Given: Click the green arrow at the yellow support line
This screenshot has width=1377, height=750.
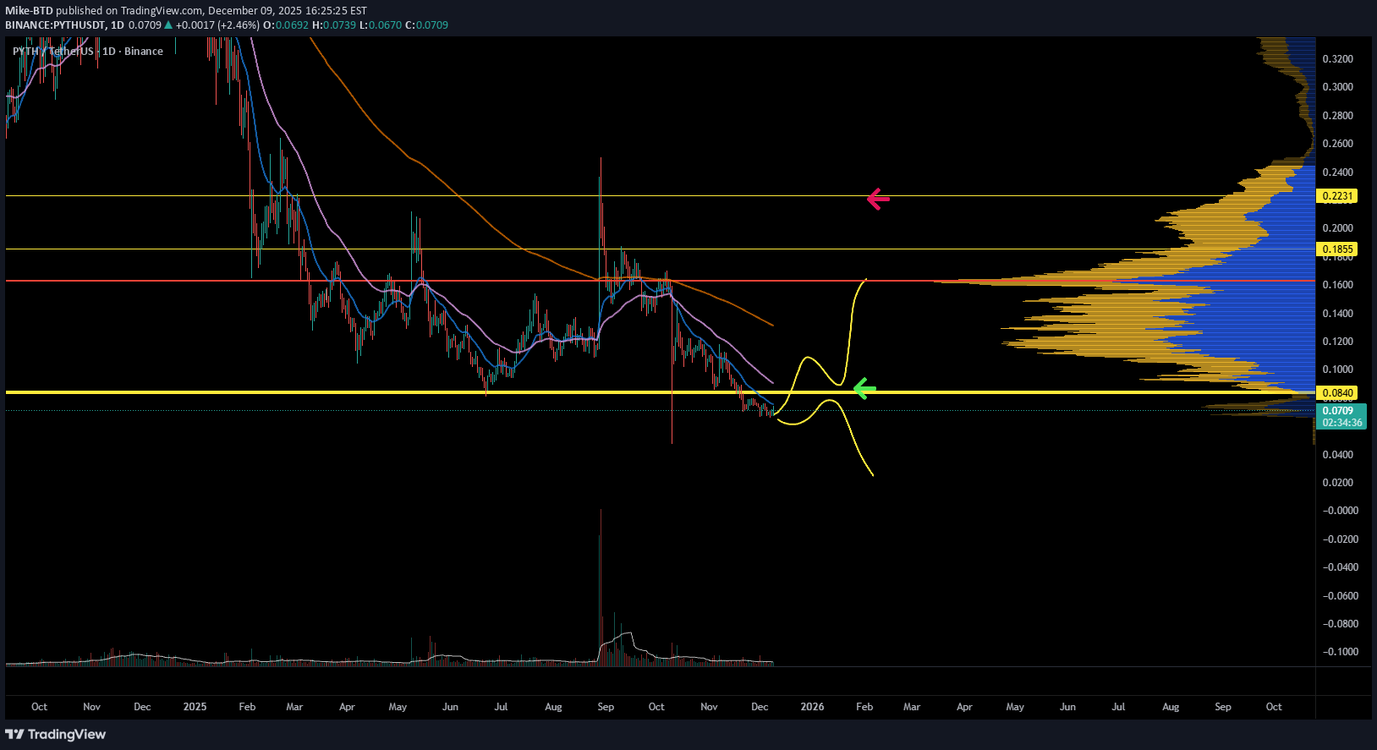Looking at the screenshot, I should (x=864, y=389).
